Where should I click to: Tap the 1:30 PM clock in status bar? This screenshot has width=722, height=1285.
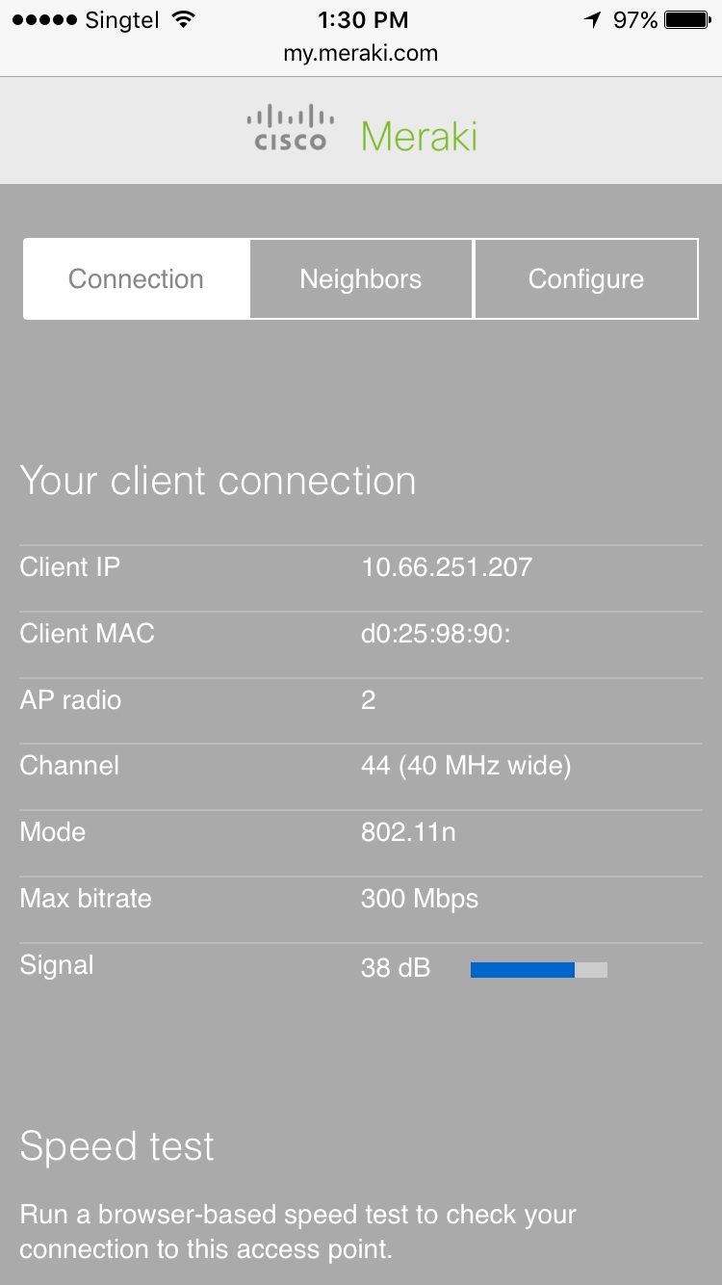click(362, 19)
